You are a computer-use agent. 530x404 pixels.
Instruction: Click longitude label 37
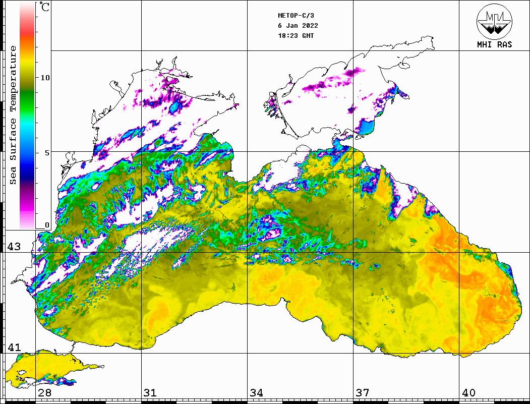363,393
